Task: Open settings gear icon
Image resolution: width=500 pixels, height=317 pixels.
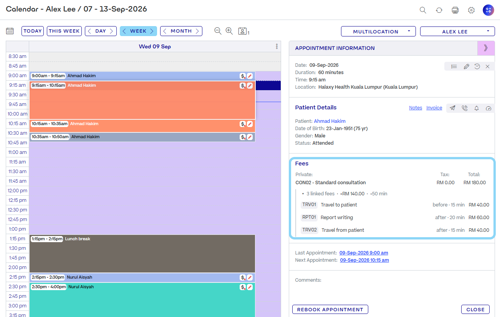Action: 471,10
